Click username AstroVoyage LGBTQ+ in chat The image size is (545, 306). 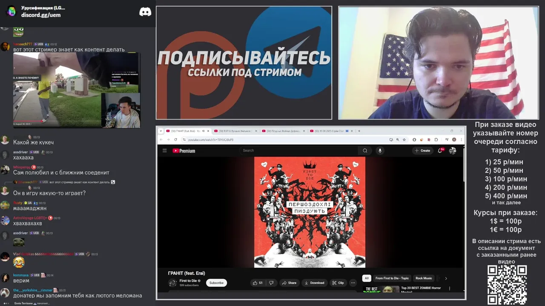(30, 218)
